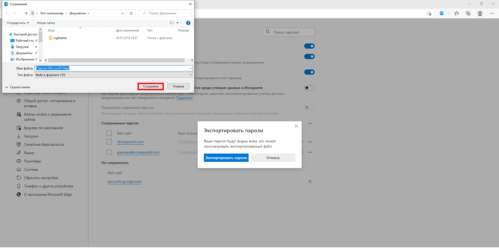499x248 pixels.
Task: Click the up-arrow folder navigation icon
Action: [26, 13]
